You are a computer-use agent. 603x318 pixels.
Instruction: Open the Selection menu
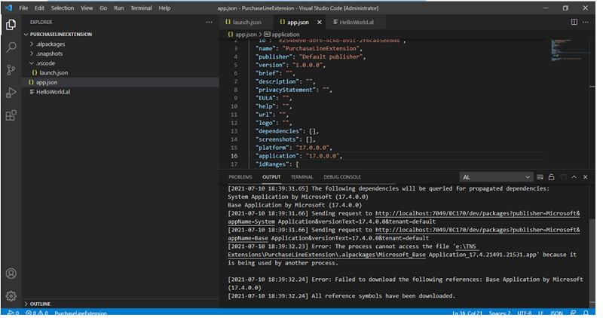pyautogui.click(x=63, y=8)
